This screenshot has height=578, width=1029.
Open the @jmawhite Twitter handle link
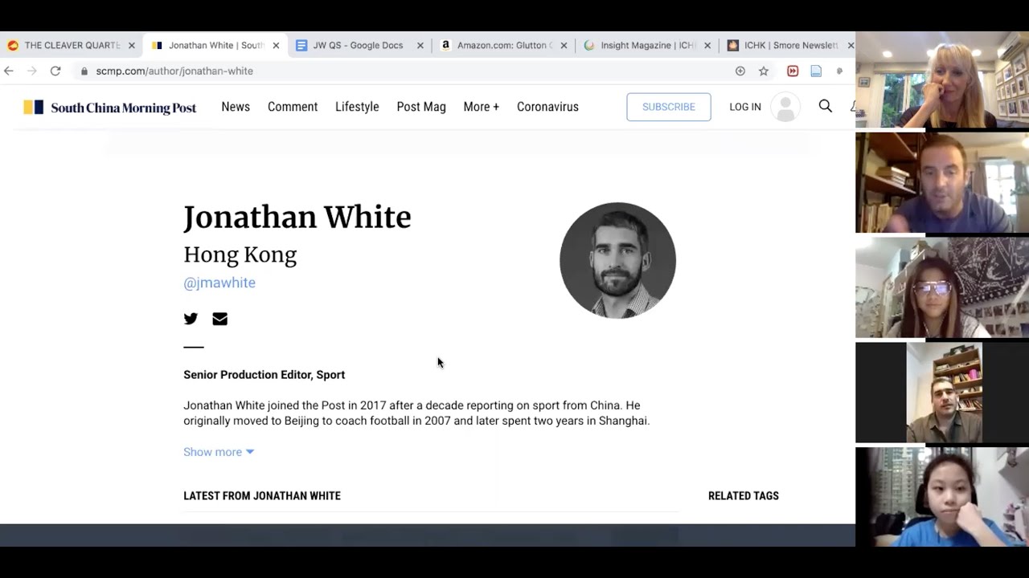(219, 283)
